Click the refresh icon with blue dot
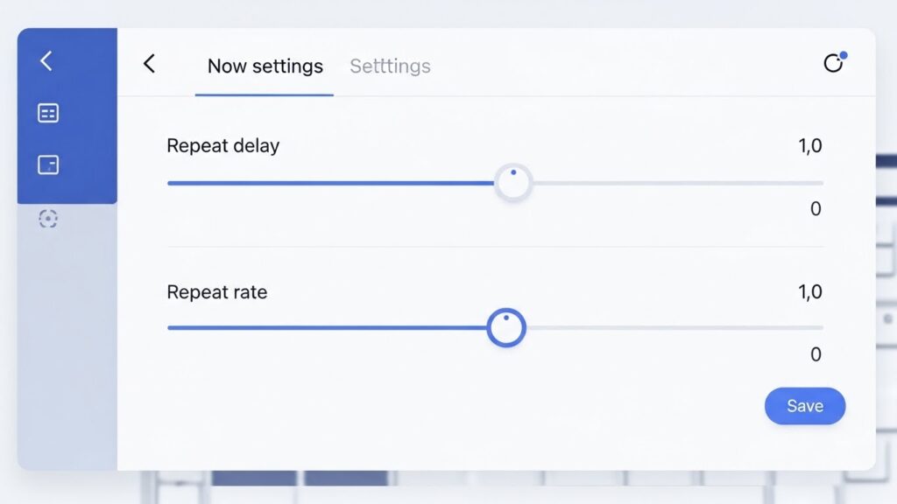The height and width of the screenshot is (504, 897). click(x=833, y=63)
